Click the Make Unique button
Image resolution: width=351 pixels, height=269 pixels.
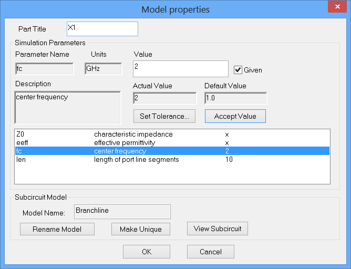click(x=140, y=229)
